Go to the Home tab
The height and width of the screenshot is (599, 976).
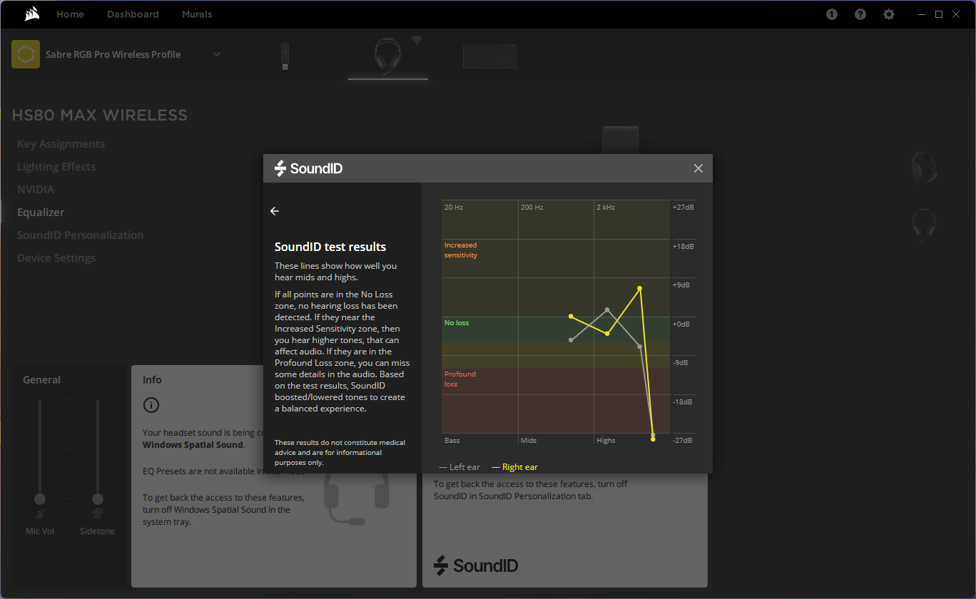pyautogui.click(x=70, y=14)
